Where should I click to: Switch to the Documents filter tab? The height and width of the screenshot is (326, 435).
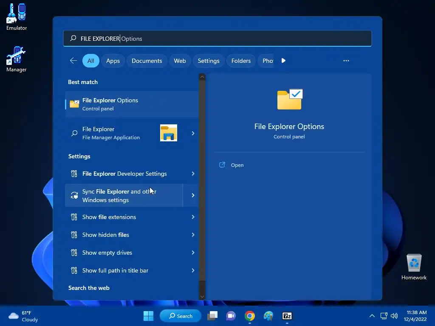pyautogui.click(x=147, y=61)
